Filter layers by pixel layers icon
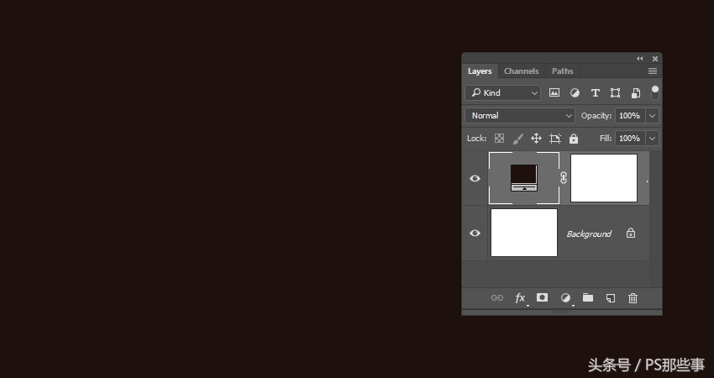Image resolution: width=714 pixels, height=378 pixels. tap(554, 93)
